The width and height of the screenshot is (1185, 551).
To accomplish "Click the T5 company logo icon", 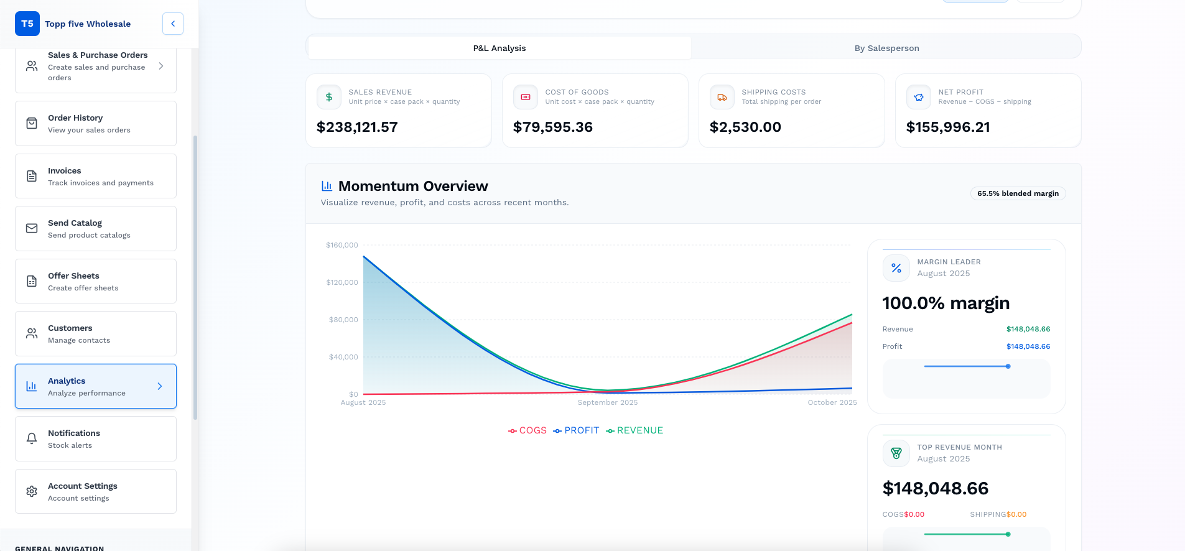I will click(27, 24).
